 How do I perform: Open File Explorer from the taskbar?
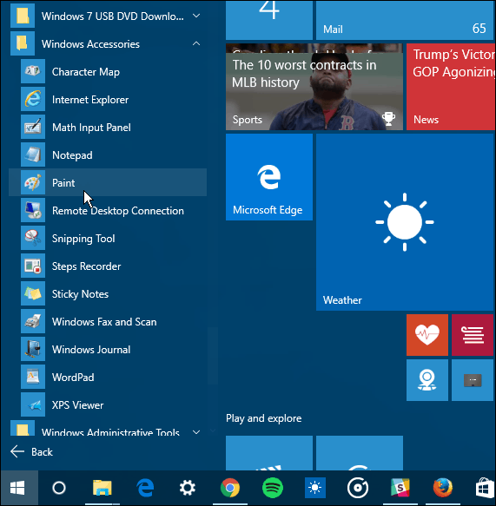(103, 488)
